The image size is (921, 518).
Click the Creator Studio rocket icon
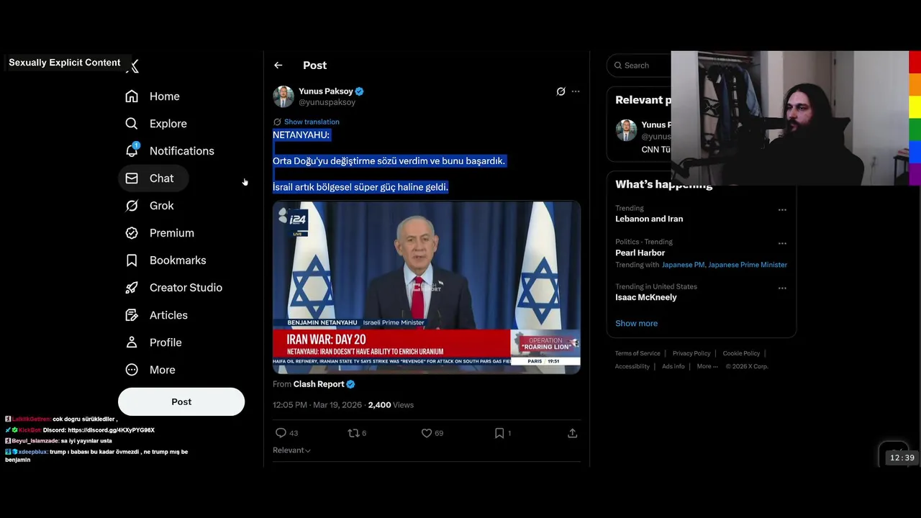coord(132,288)
